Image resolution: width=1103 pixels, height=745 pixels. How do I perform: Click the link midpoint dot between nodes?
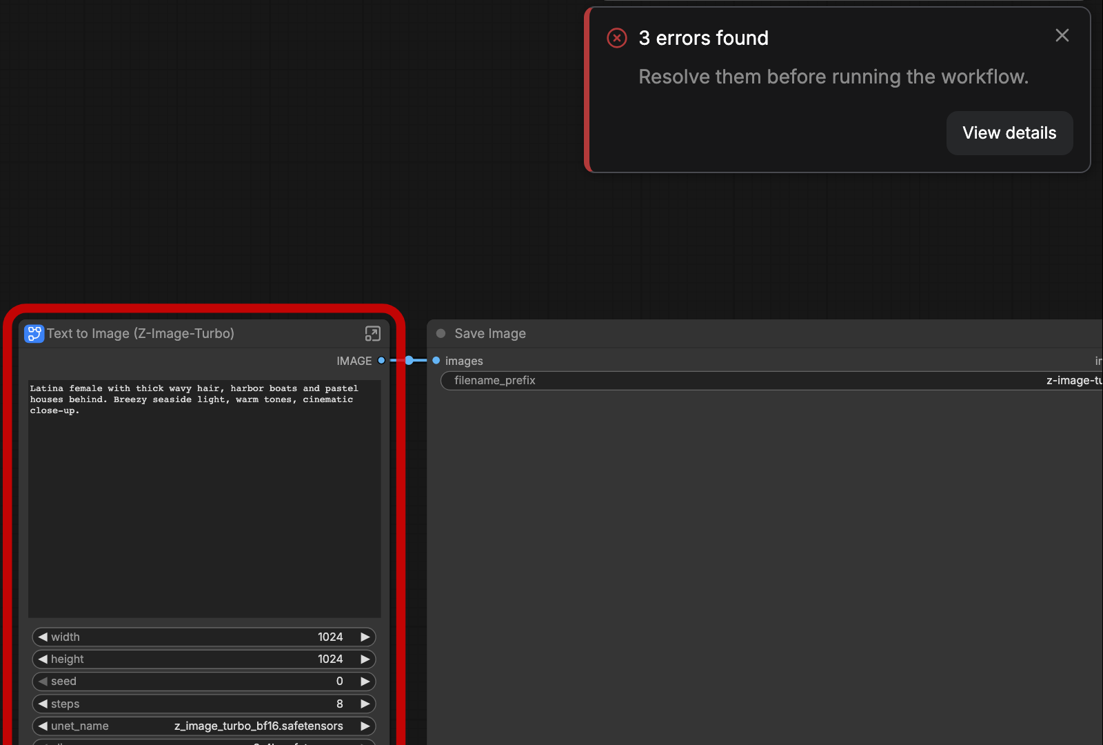click(409, 361)
